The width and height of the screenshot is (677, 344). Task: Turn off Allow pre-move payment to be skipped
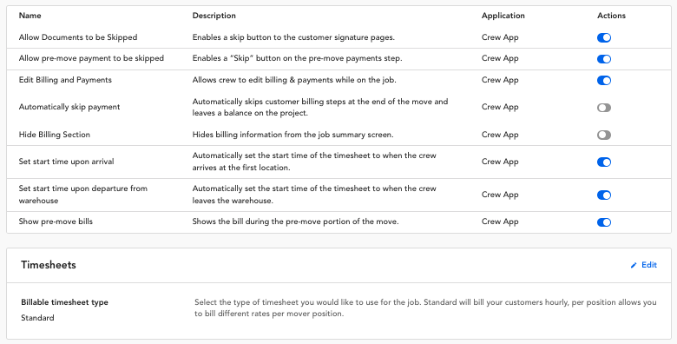[604, 59]
